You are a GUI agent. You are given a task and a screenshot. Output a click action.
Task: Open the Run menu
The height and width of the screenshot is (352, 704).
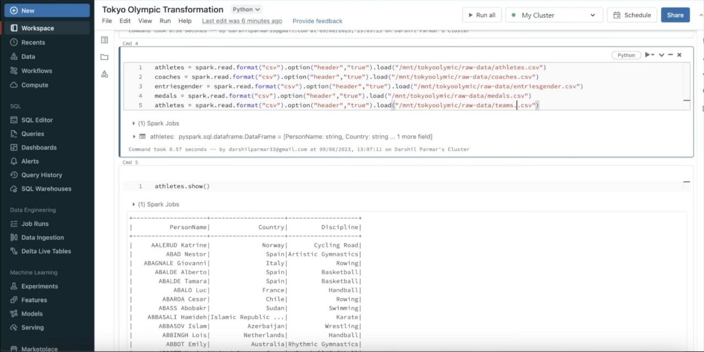(165, 21)
